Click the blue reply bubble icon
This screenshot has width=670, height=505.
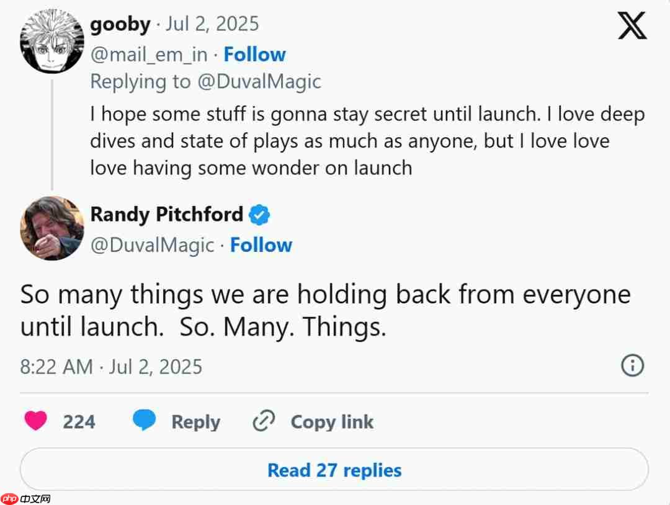[144, 420]
